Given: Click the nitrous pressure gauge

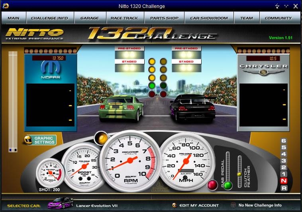Looking at the screenshot, I should (50, 172).
